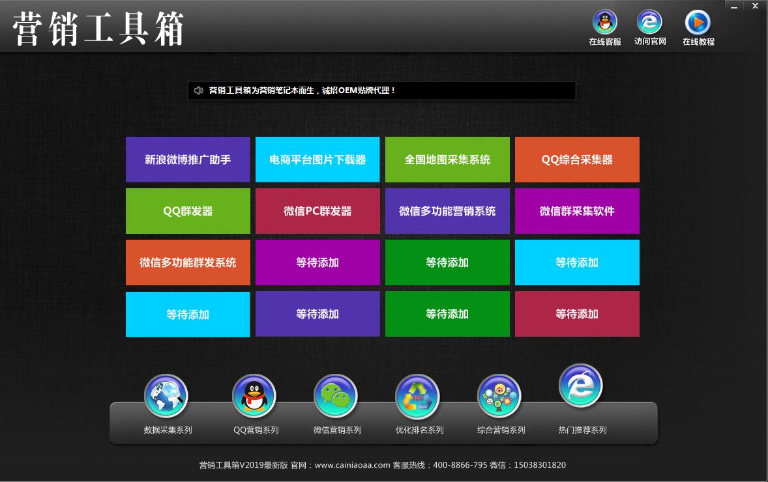
Task: Open the 微信群采集软件 tile
Action: 578,211
